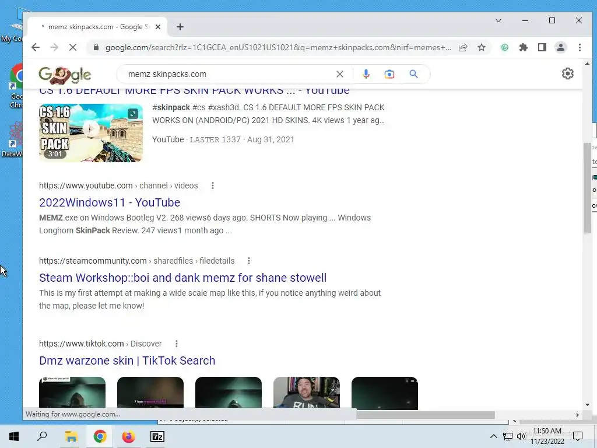Open network status tray icon
Viewport: 597px width, 448px height.
(508, 436)
